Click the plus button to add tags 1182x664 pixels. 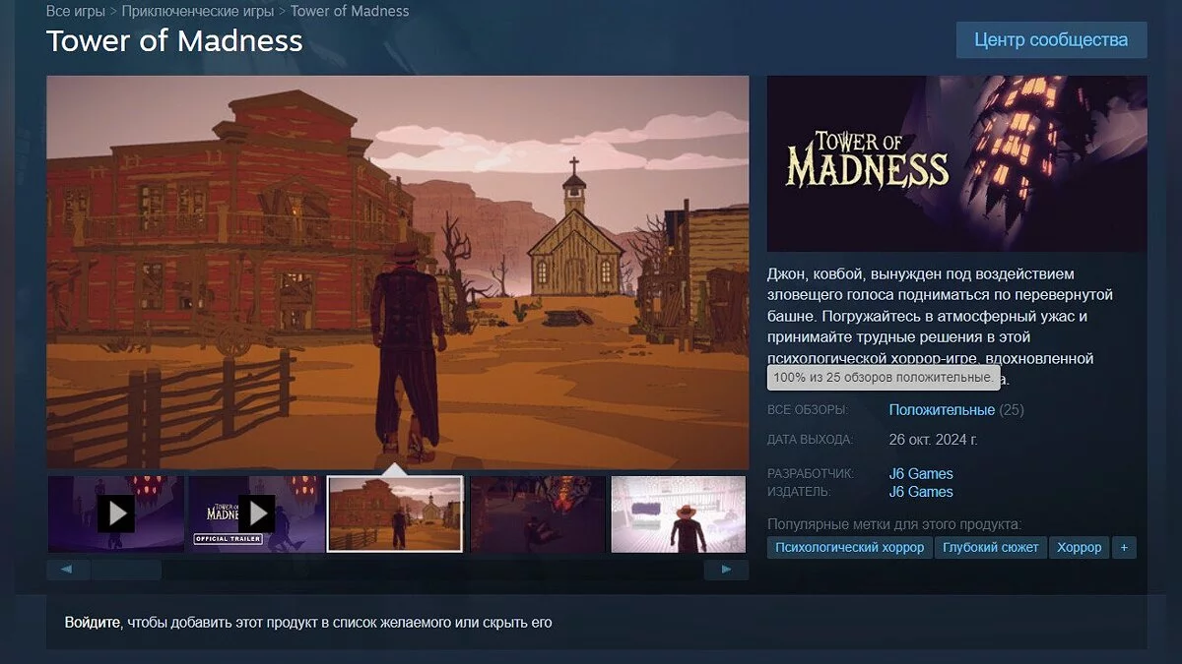click(1124, 547)
